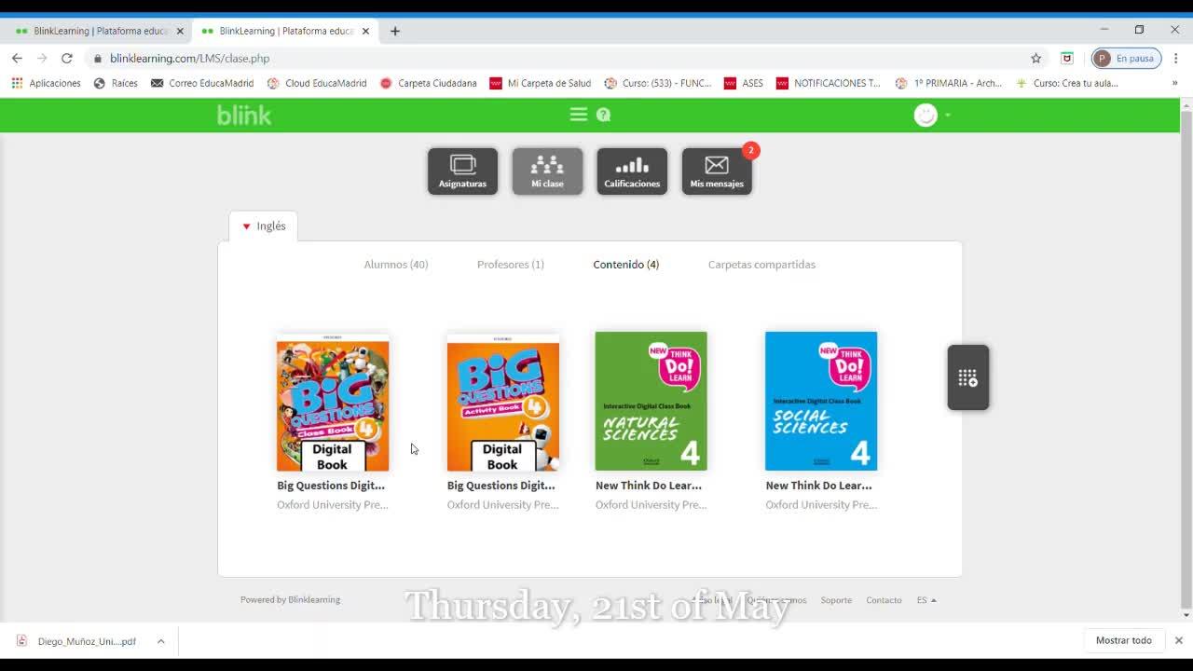The width and height of the screenshot is (1193, 671).
Task: Open the floating grid tools button
Action: pyautogui.click(x=968, y=377)
